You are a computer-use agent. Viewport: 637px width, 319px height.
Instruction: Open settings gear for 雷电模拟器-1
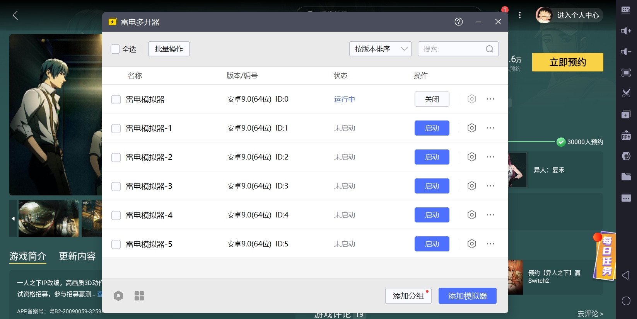tap(471, 128)
